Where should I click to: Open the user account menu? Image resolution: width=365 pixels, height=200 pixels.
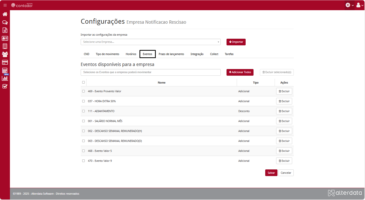360,5
